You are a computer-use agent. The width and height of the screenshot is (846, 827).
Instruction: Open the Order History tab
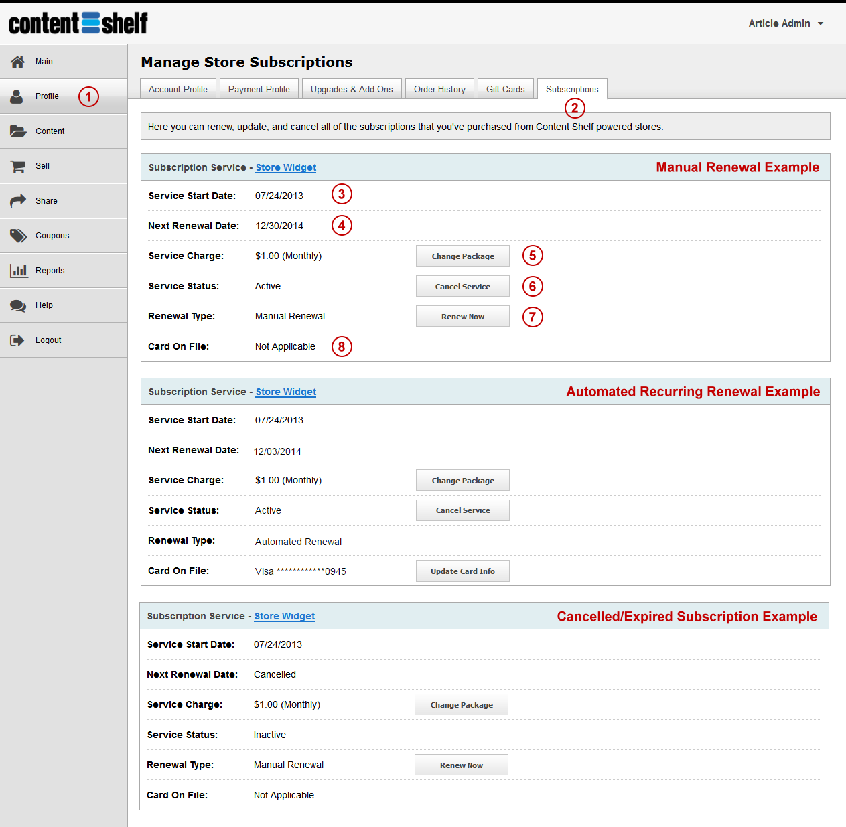[439, 89]
